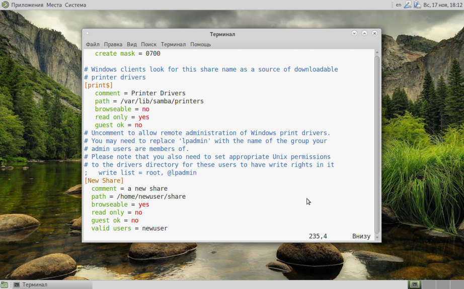The height and width of the screenshot is (289, 464).
Task: Click the power manager tray icon
Action: 417,5
